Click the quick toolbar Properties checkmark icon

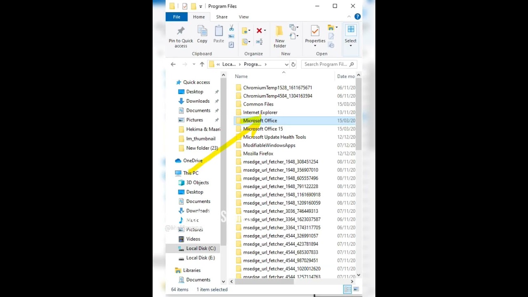pyautogui.click(x=184, y=6)
